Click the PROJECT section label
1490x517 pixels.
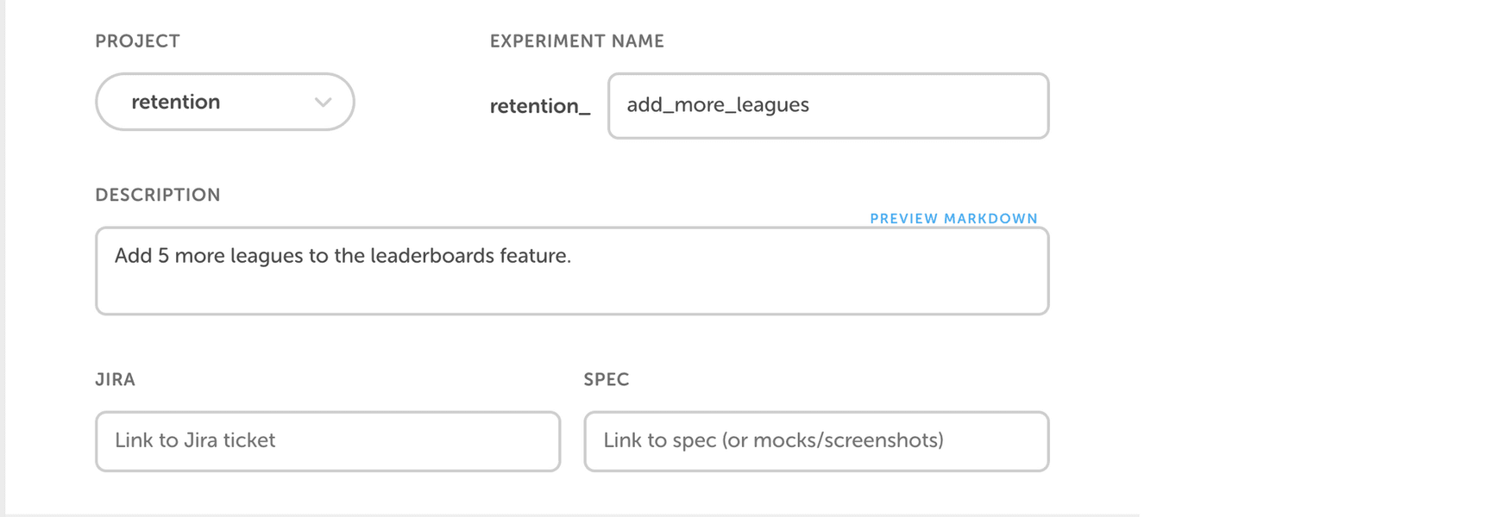[x=138, y=40]
